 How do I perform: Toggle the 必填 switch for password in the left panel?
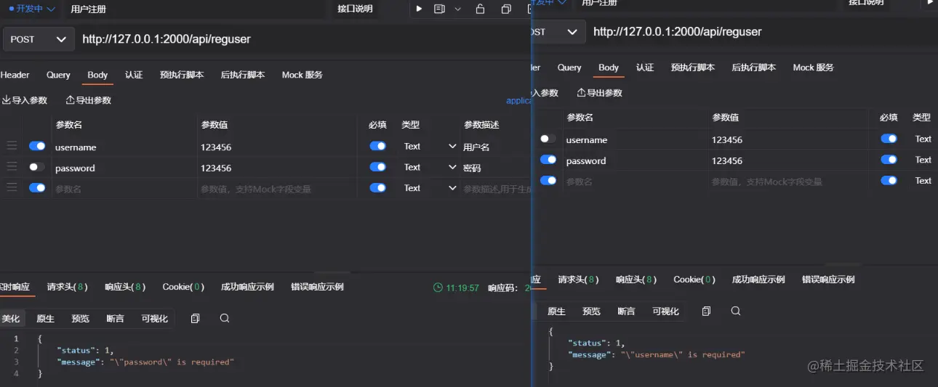[377, 167]
